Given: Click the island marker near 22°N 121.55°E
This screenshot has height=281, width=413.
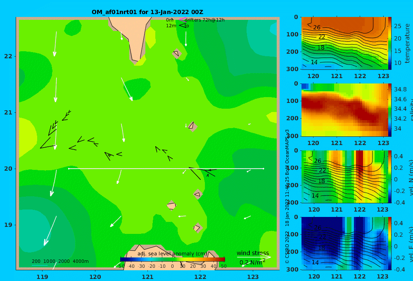Looking at the screenshot, I should pos(177,54).
